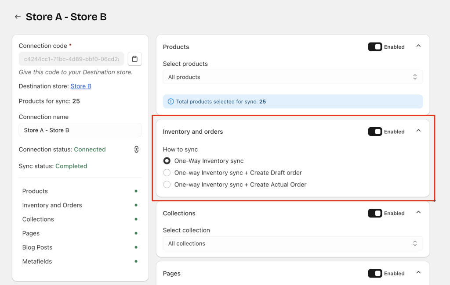Select One-way Inventory sync + Create Actual Order
The width and height of the screenshot is (450, 285).
167,185
